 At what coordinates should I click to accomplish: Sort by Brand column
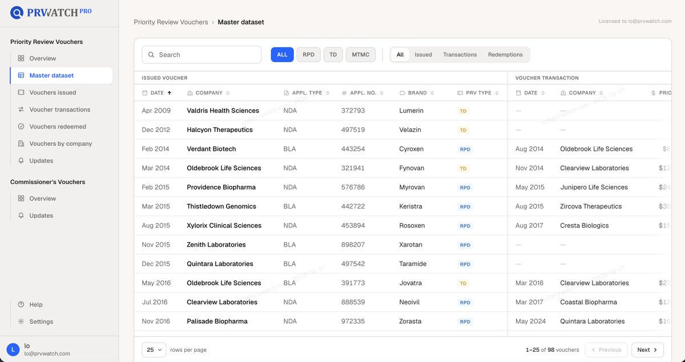[417, 93]
